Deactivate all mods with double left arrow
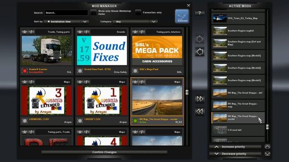 pyautogui.click(x=200, y=111)
